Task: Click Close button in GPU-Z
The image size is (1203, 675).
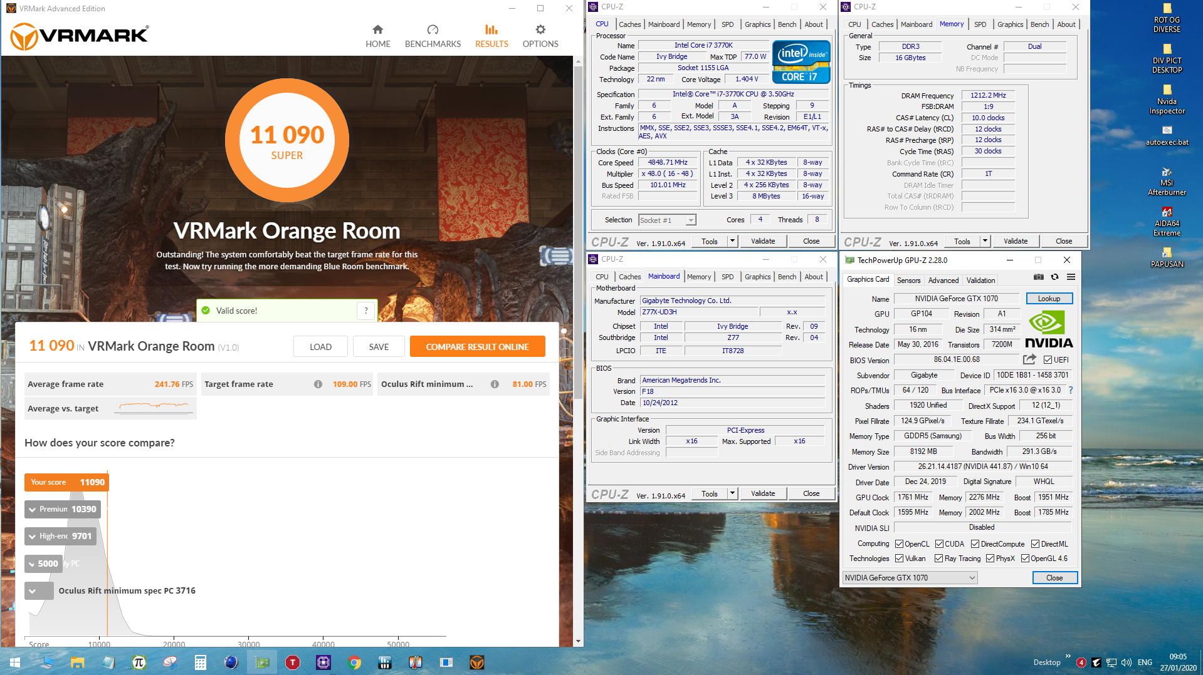Action: pos(1054,578)
